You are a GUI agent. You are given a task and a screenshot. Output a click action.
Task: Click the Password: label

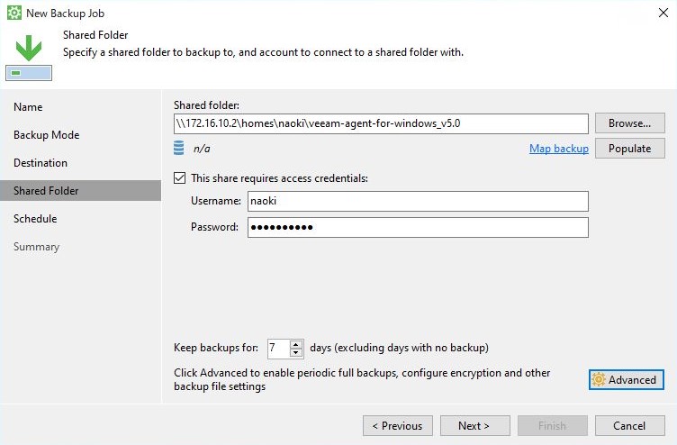click(214, 227)
